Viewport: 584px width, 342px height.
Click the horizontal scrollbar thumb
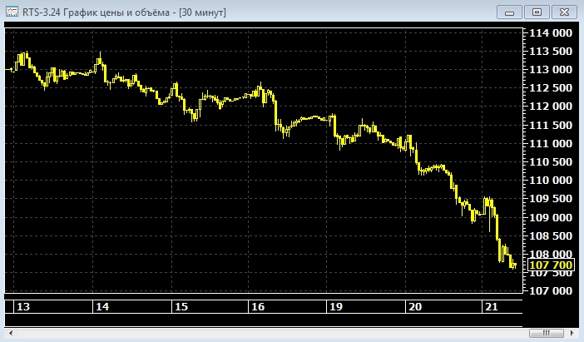(x=547, y=333)
